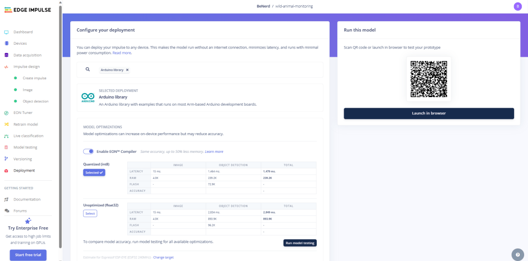Click the green dot beside Create impulse
Screen dimensions: 528x261
click(15, 78)
